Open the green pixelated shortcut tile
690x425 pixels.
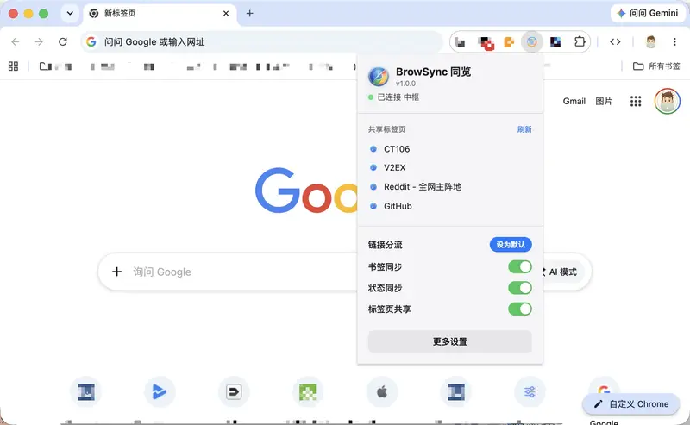click(308, 391)
